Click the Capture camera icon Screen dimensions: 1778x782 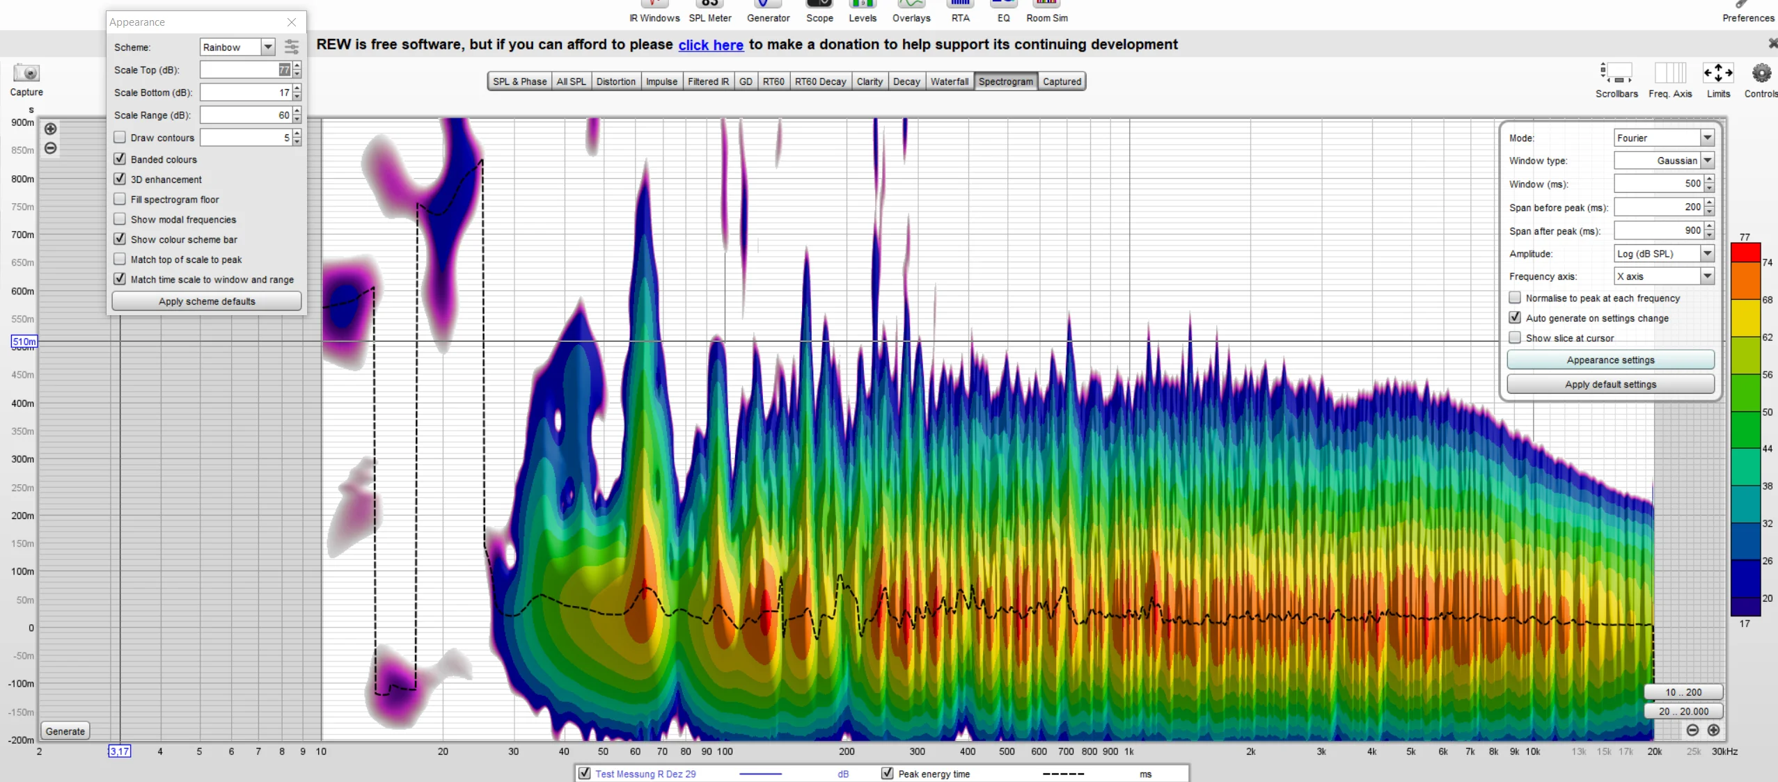26,73
